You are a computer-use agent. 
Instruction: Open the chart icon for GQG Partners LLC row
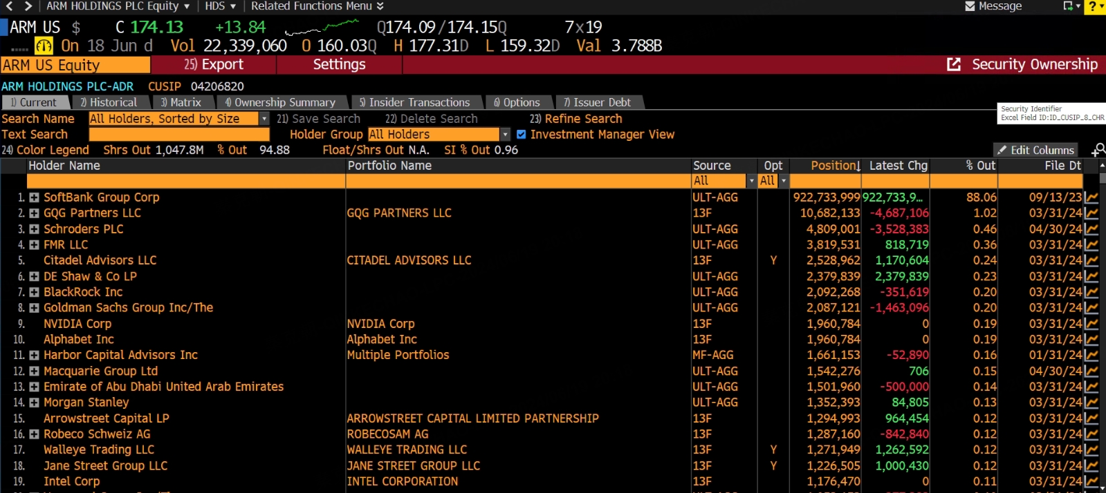coord(1091,213)
